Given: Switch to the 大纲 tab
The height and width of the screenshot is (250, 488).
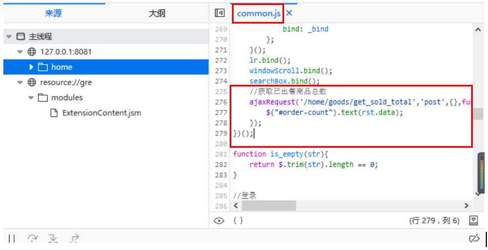Looking at the screenshot, I should click(x=157, y=13).
